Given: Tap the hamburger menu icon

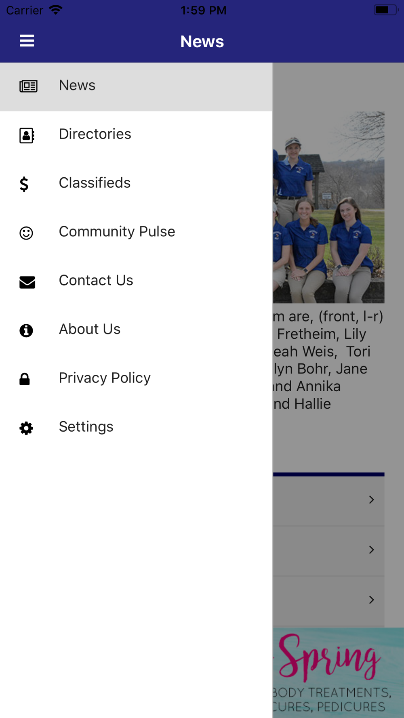Looking at the screenshot, I should coord(27,41).
